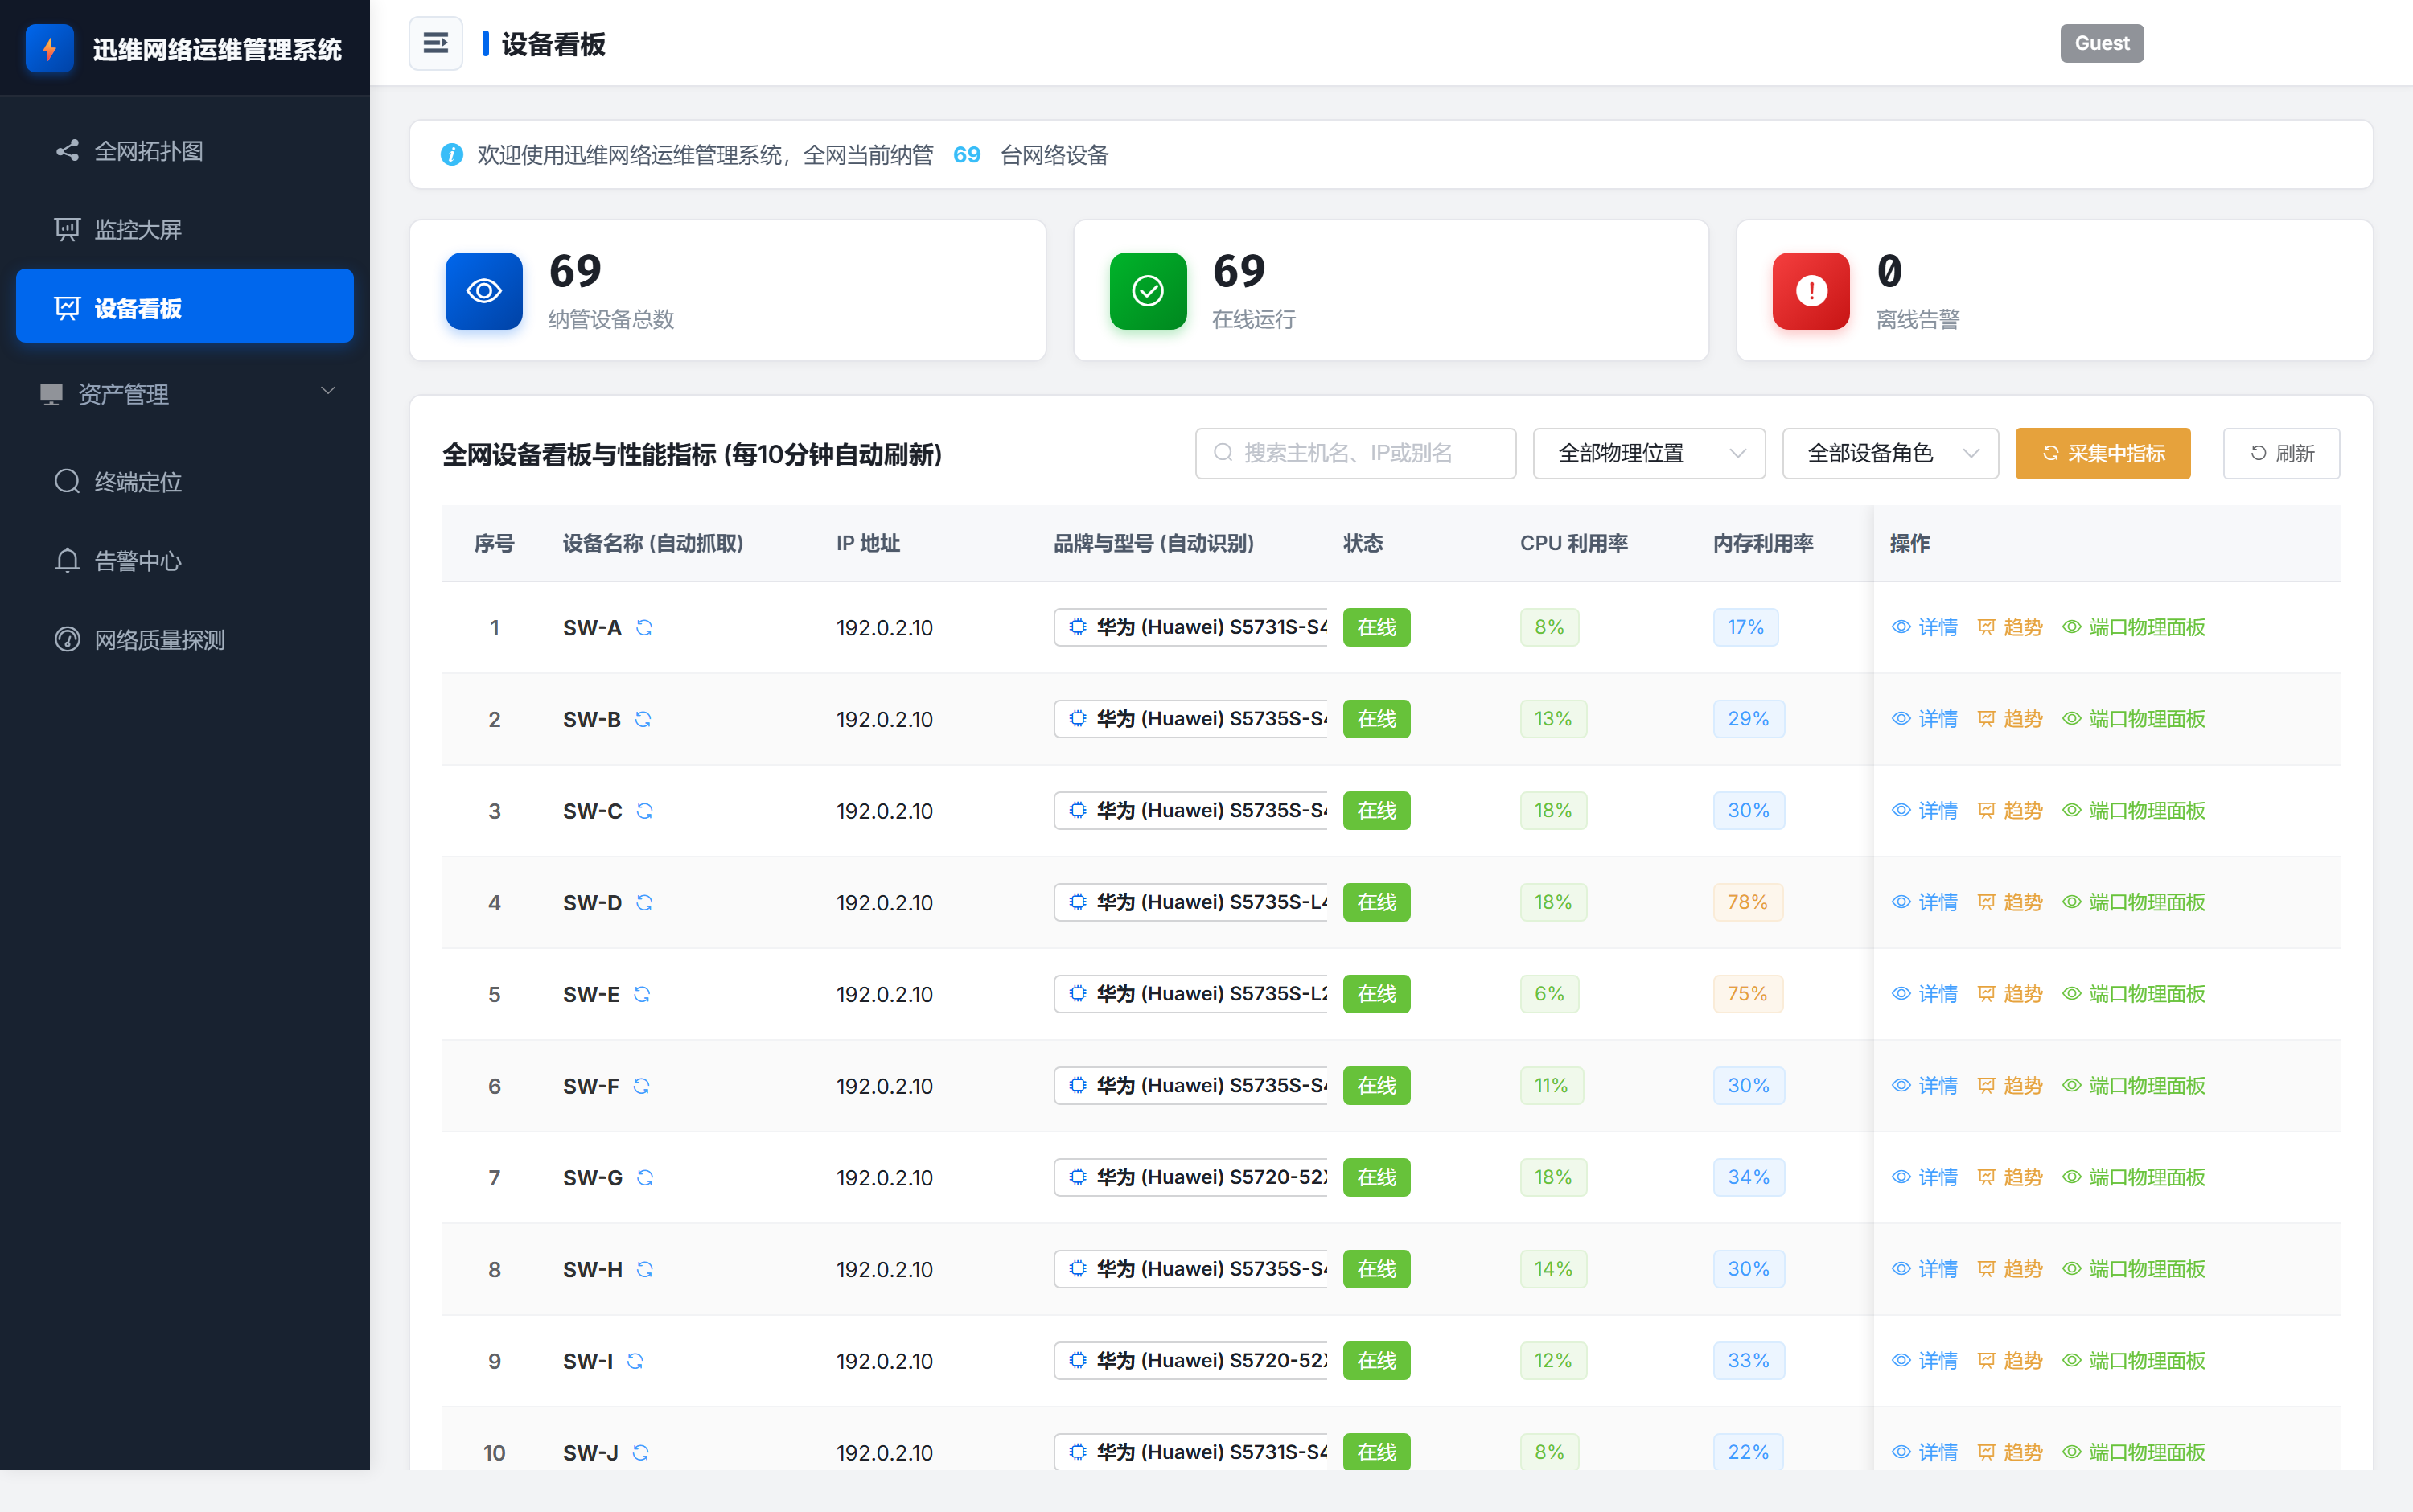Open 全网拓扑图 menu item
2413x1512 pixels.
185,151
